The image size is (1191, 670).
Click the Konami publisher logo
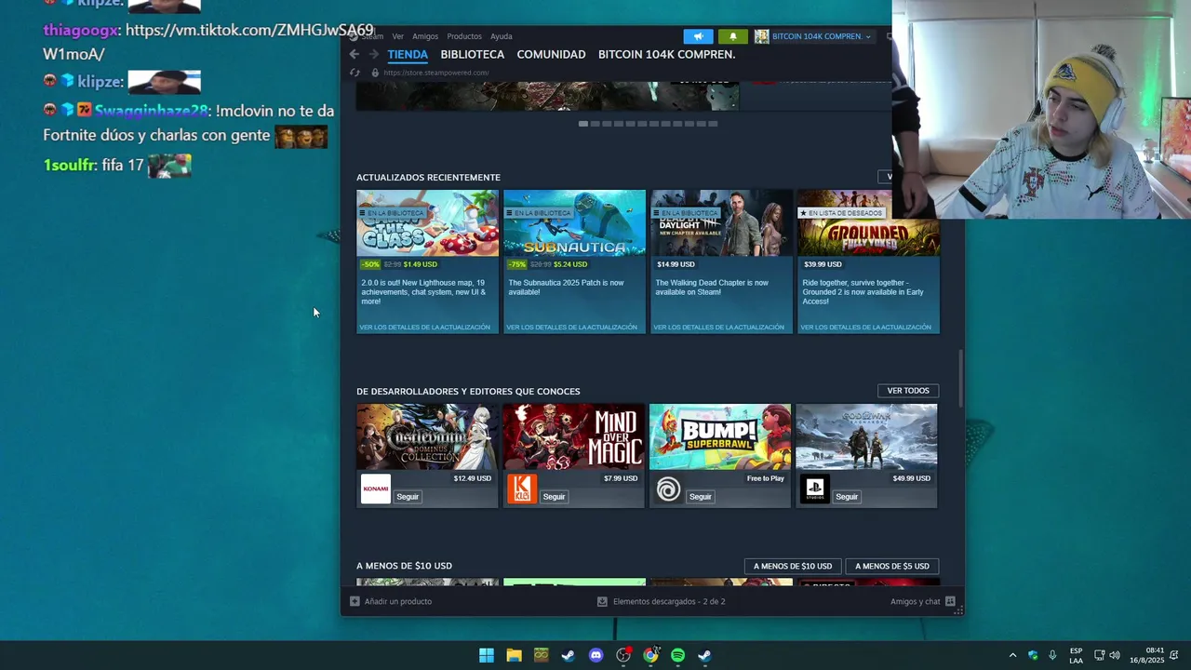pos(376,489)
